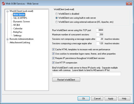Collapse the WorldClient (web mail) tree node
This screenshot has width=134, height=104.
pyautogui.click(x=7, y=11)
